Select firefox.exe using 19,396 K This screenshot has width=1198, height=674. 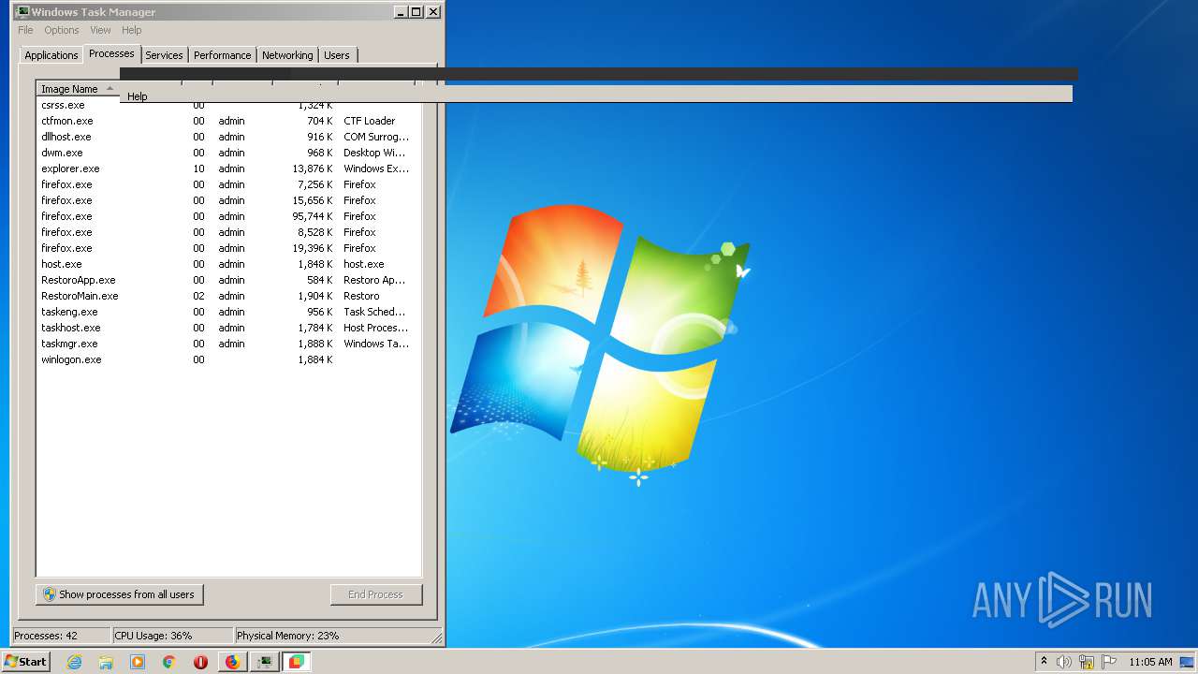(x=229, y=248)
